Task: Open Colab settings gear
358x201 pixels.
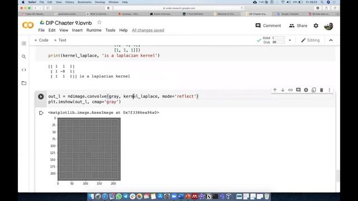Action: coord(315,26)
